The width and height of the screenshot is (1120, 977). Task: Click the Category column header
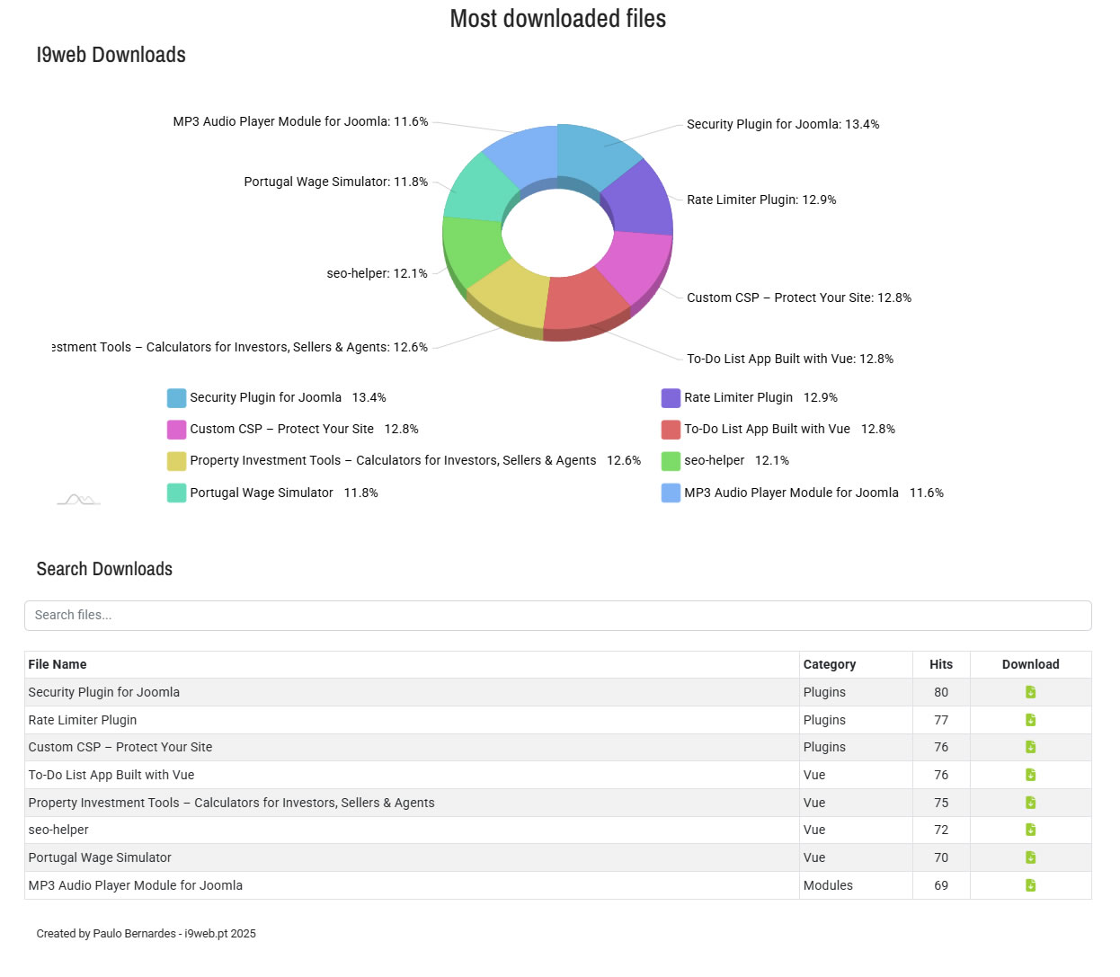(x=829, y=664)
